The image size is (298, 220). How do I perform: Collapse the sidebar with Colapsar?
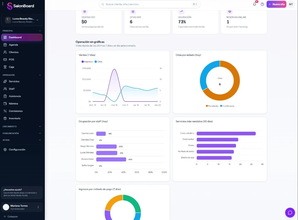(x=11, y=217)
